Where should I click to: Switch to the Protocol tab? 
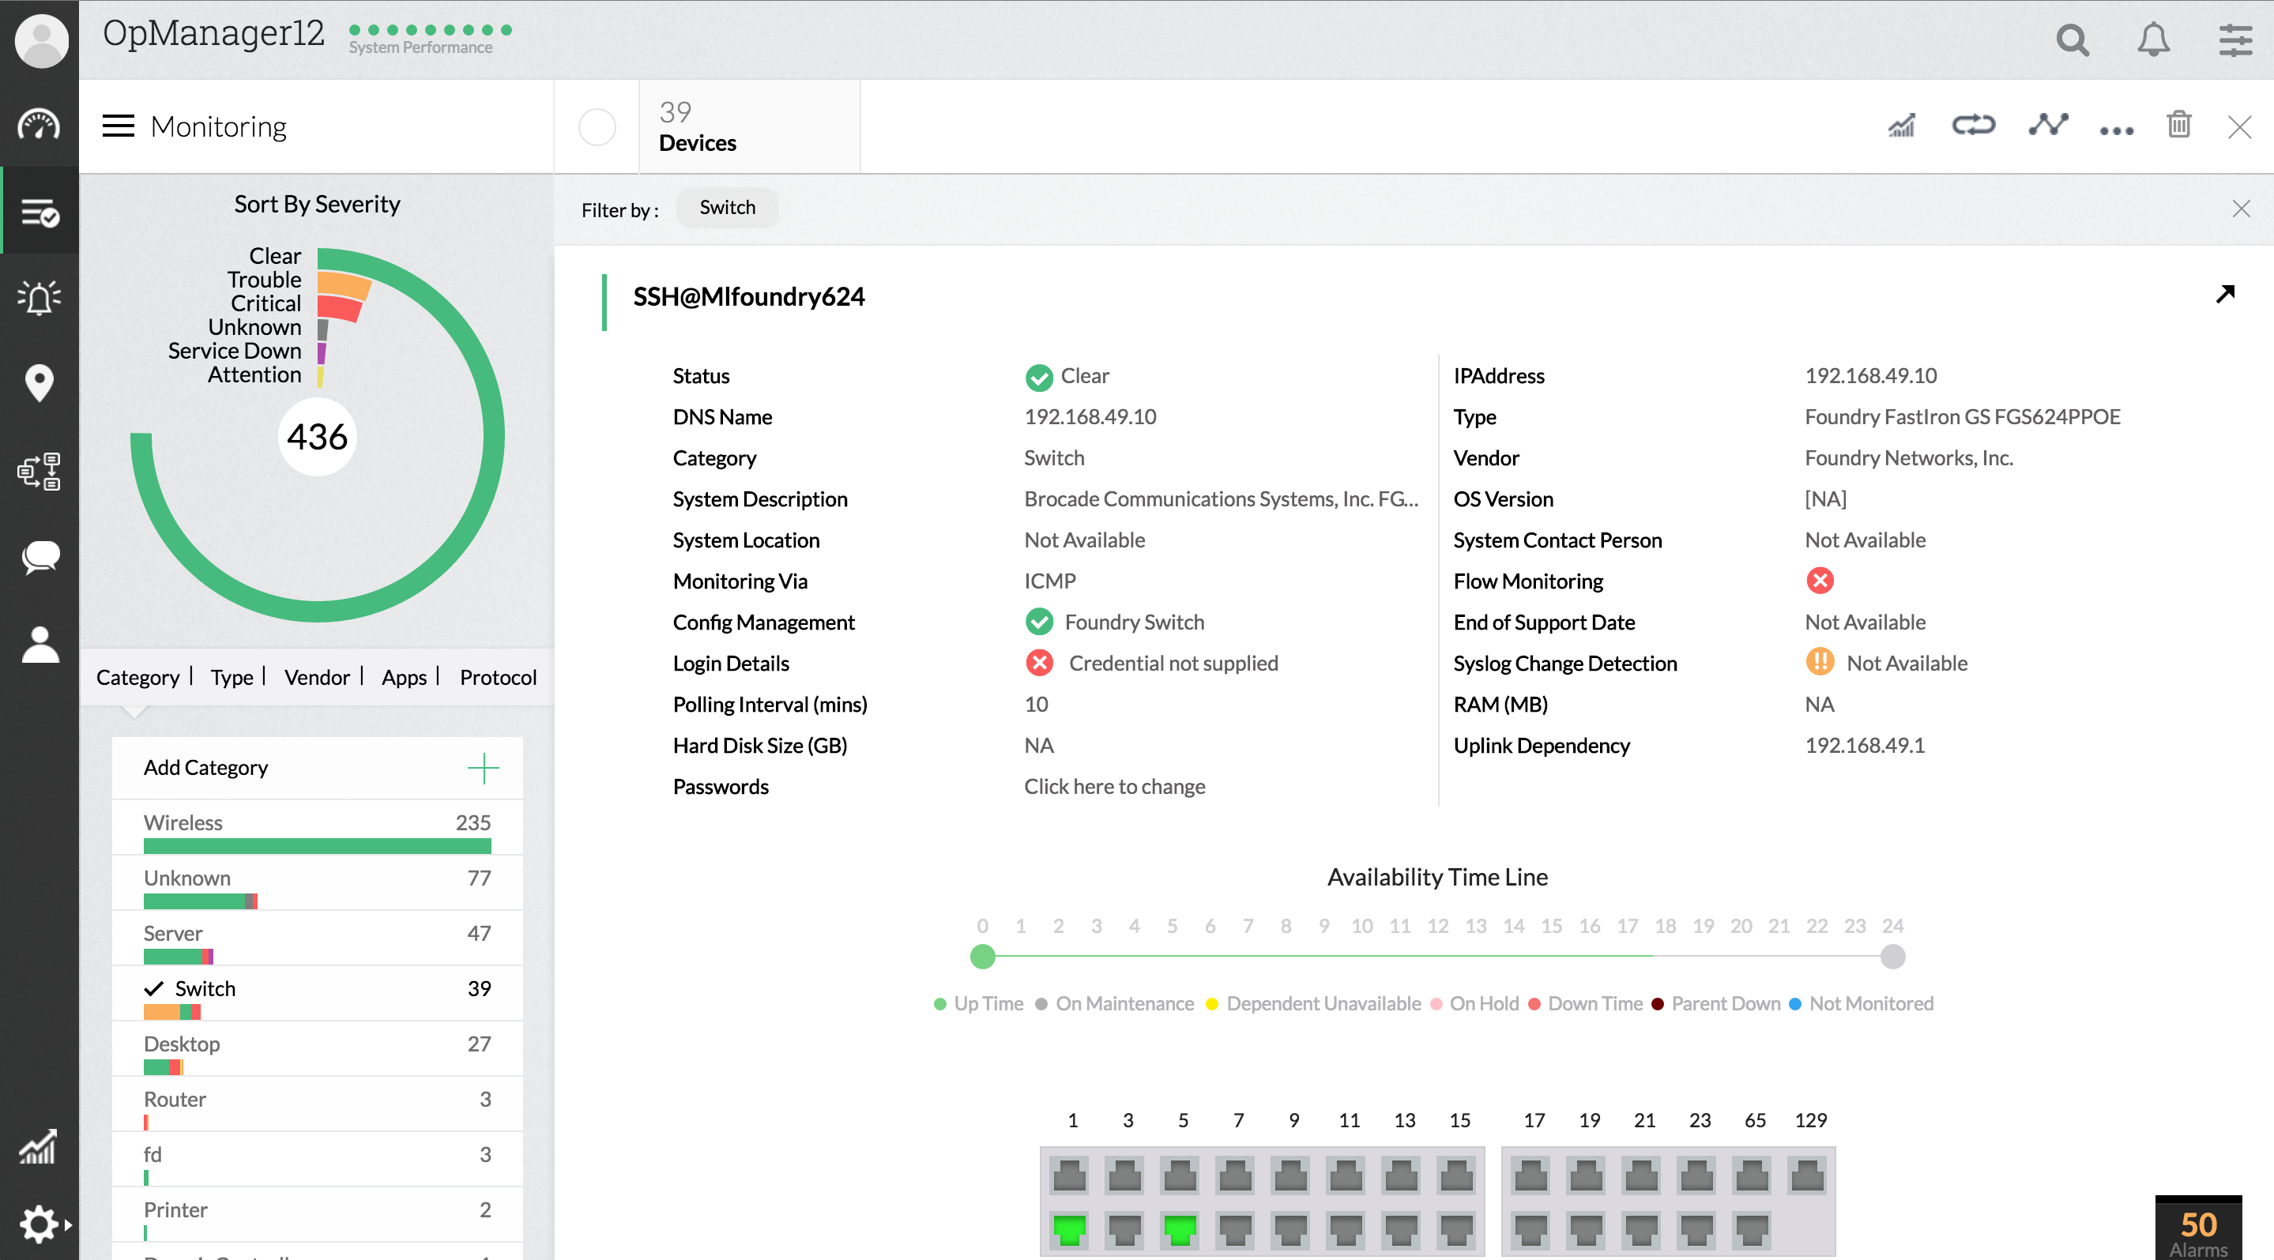point(498,678)
